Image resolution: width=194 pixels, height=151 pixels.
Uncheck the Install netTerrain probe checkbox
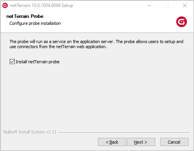coord(12,62)
